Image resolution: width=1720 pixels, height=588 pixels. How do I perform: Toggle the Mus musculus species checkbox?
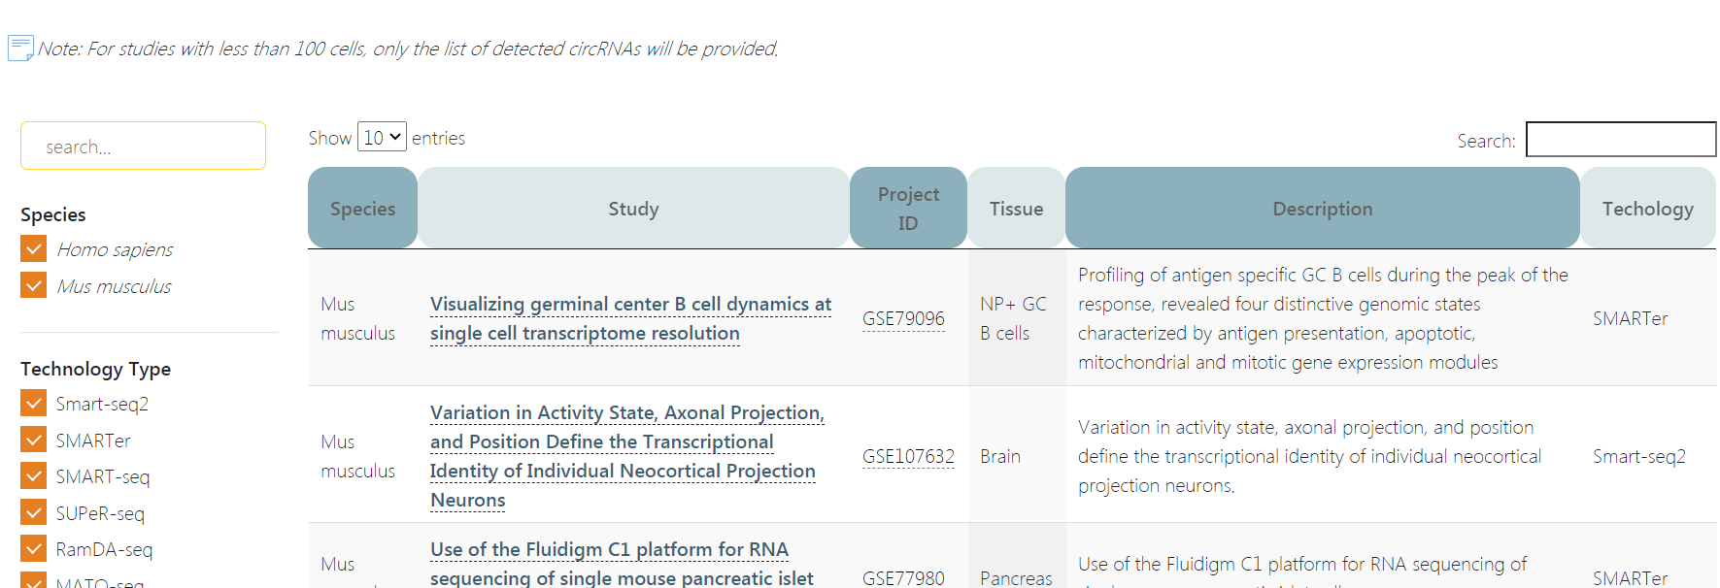[x=33, y=285]
